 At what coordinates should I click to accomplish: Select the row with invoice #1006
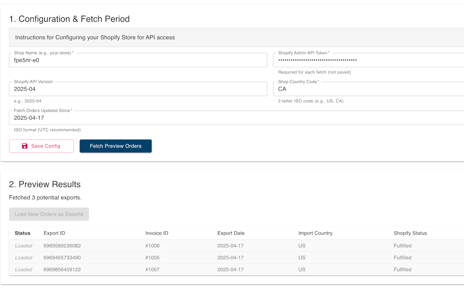point(232,246)
